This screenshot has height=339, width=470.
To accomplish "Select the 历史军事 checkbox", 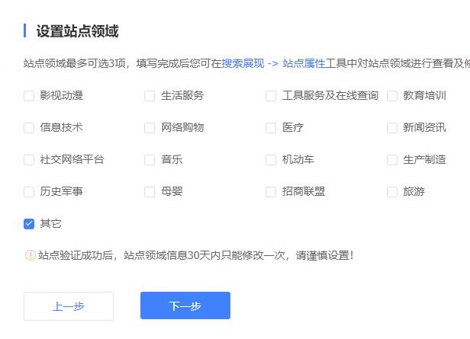I will (x=29, y=192).
